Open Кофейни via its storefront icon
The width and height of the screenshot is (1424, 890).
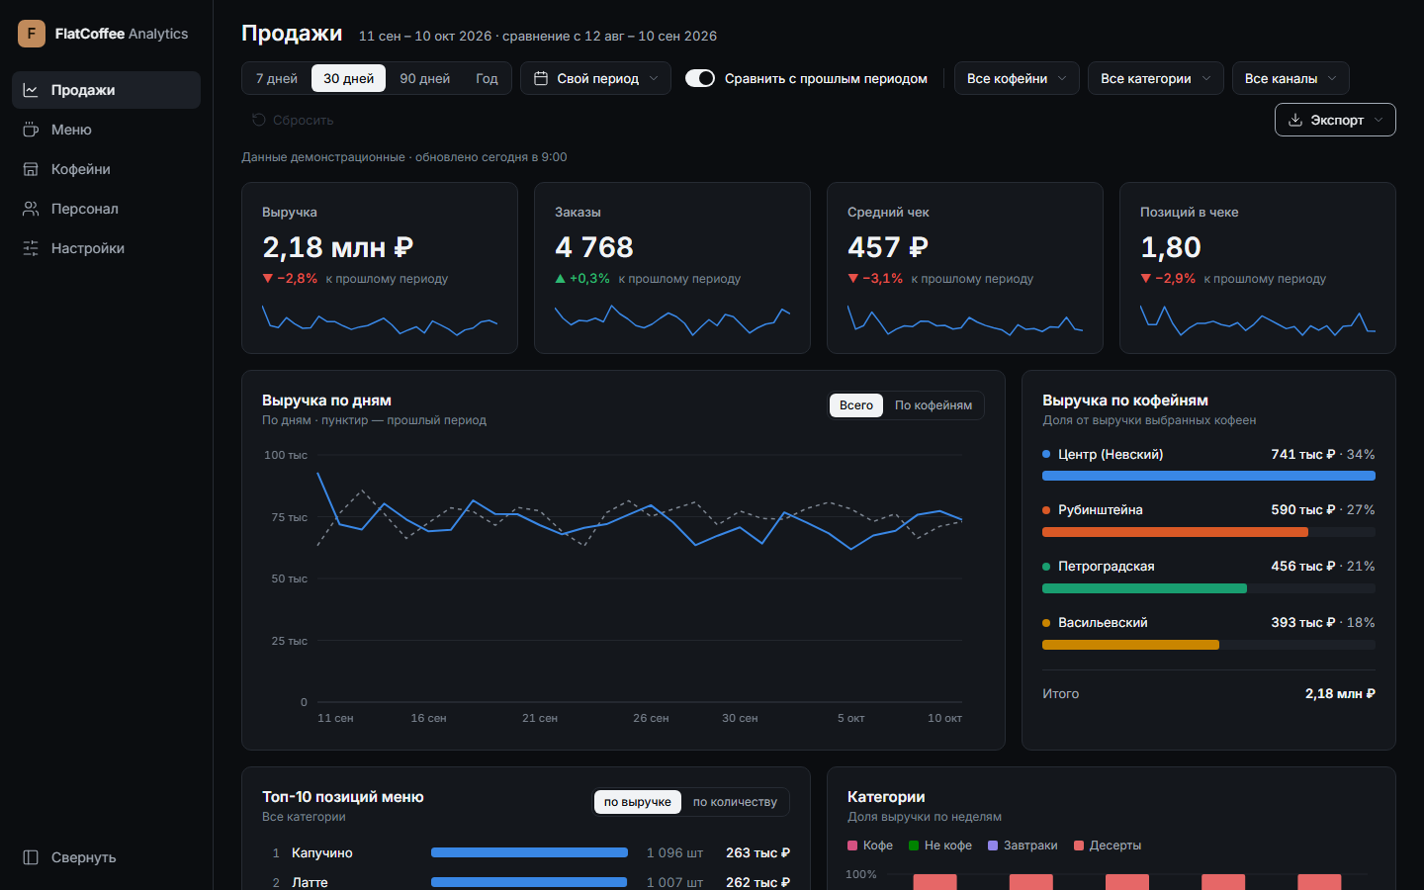(x=31, y=169)
